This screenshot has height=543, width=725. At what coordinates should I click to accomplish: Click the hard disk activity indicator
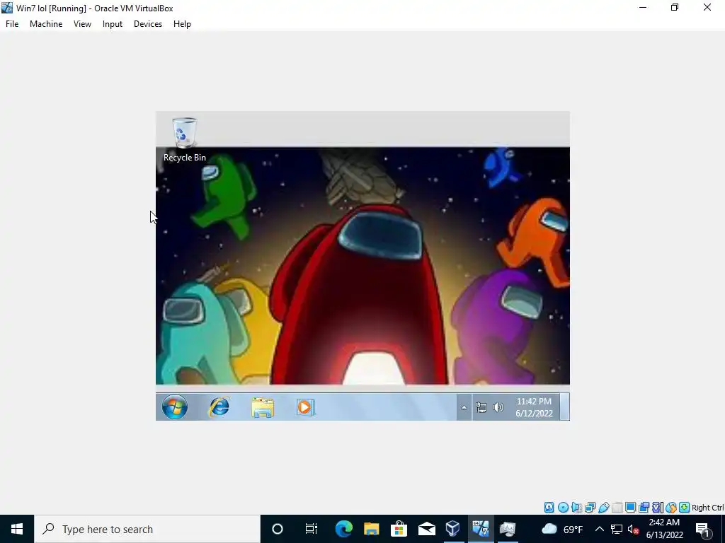point(549,508)
